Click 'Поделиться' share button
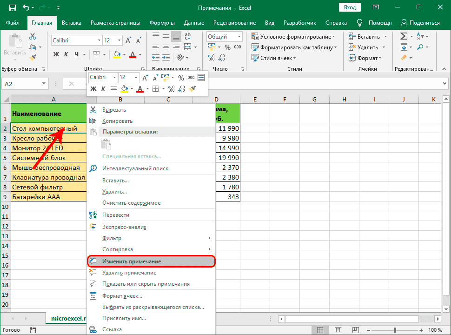 tap(420, 23)
